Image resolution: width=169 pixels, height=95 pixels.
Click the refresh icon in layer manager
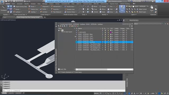[130, 26]
